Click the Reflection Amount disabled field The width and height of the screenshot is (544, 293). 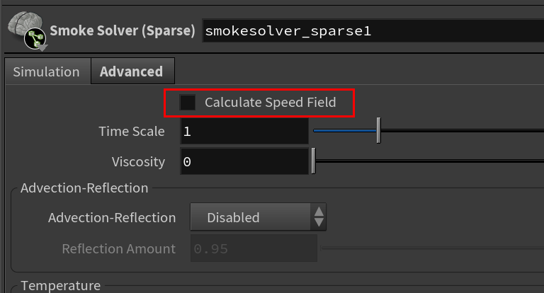pyautogui.click(x=254, y=248)
